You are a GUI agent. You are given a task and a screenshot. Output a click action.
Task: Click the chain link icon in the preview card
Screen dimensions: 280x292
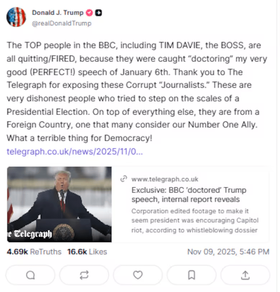point(124,179)
